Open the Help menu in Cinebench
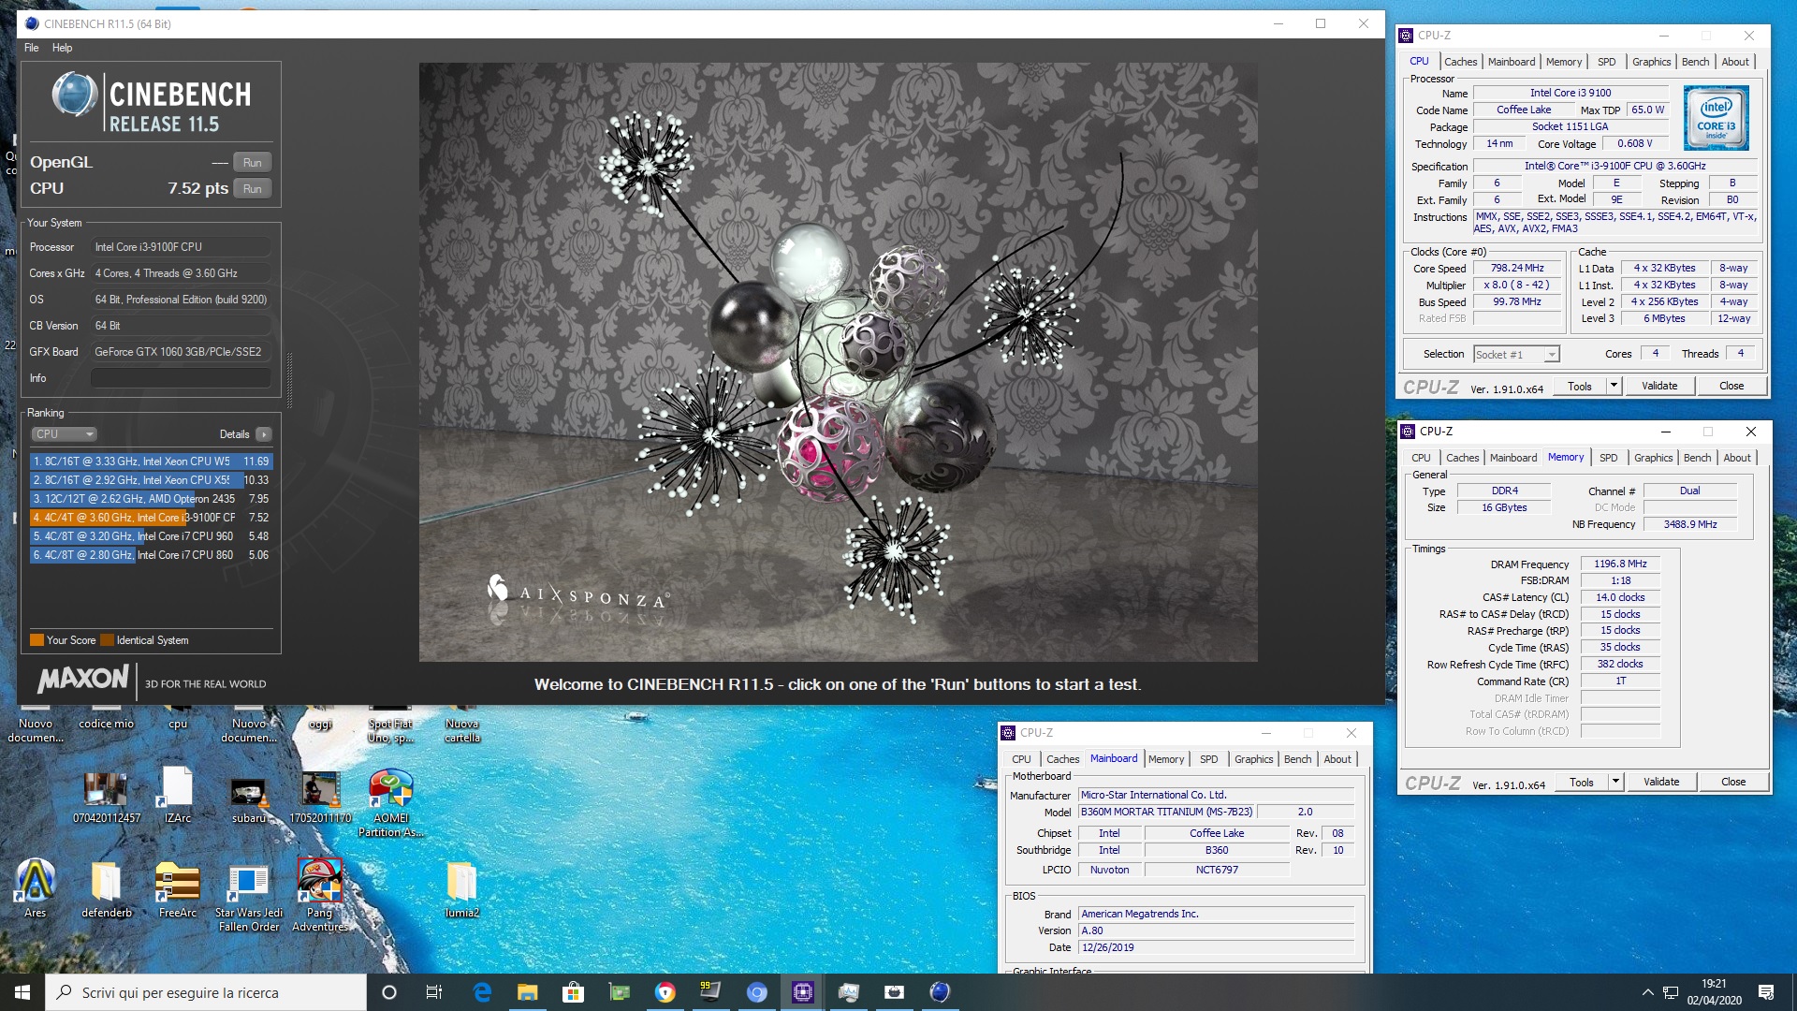 click(x=62, y=48)
